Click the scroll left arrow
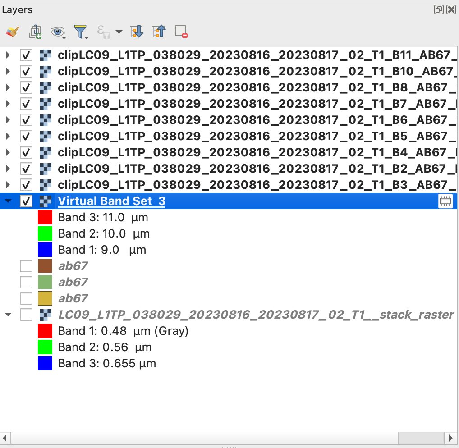 pos(5,438)
